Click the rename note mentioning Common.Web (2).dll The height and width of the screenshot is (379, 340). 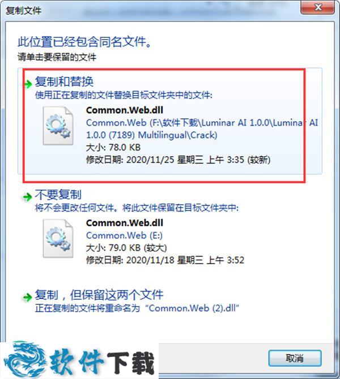click(x=137, y=308)
